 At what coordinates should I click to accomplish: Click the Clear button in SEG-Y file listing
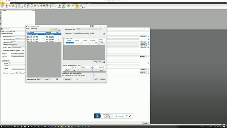tap(55, 30)
